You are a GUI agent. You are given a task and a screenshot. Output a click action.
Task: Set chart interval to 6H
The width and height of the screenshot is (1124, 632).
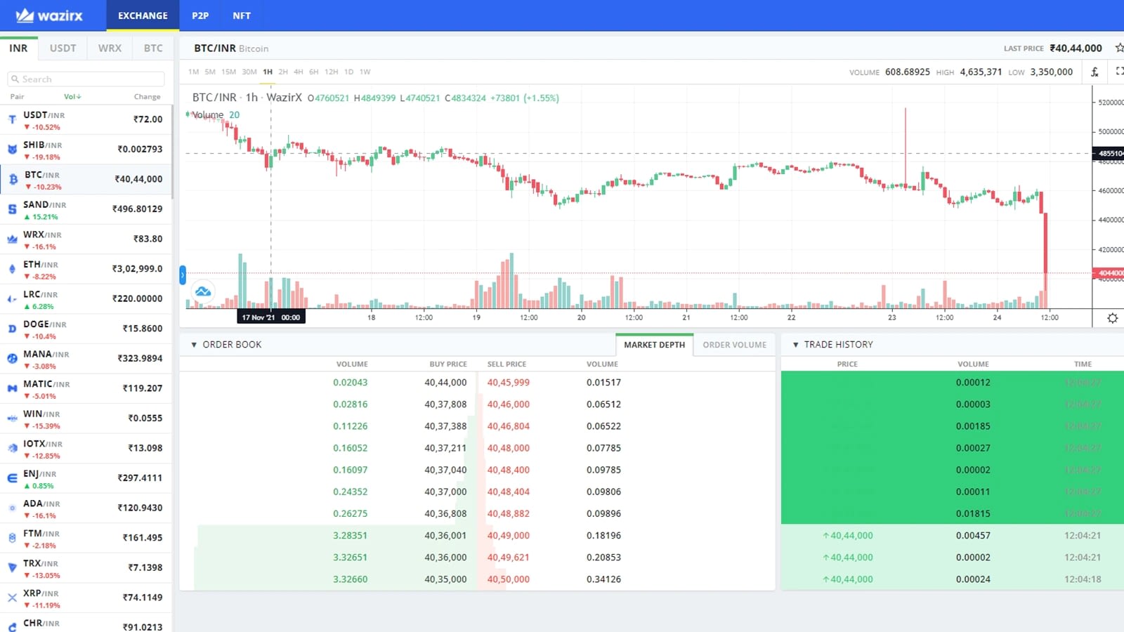[314, 72]
